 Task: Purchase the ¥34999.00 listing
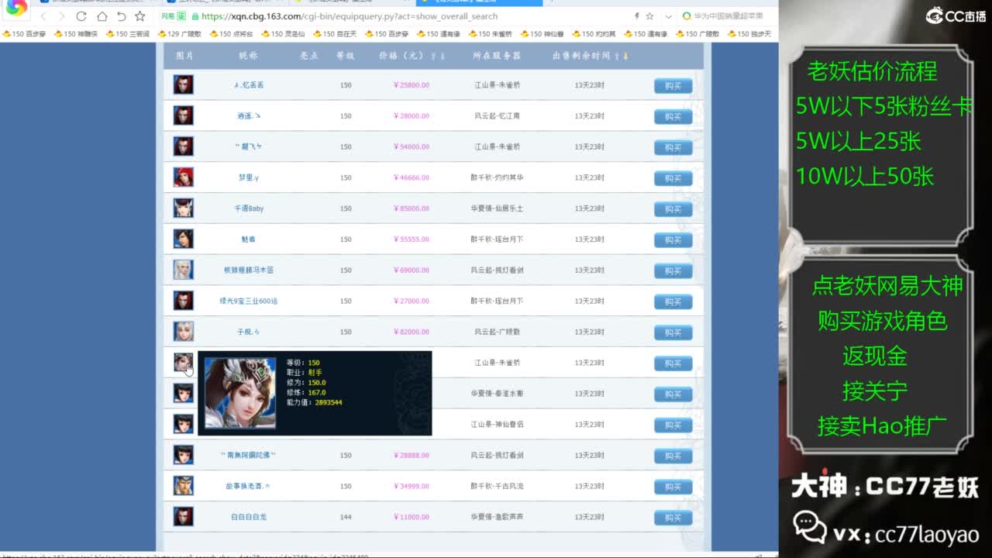point(673,487)
